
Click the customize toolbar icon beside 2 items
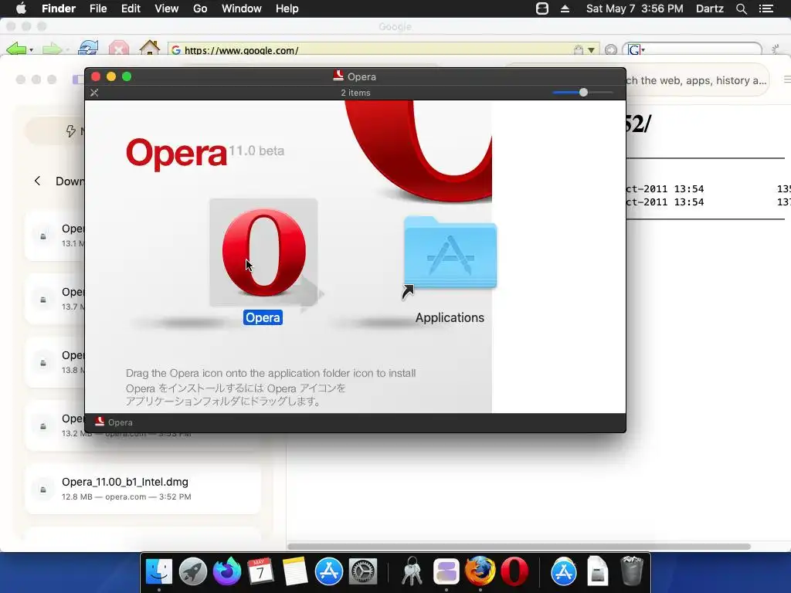pyautogui.click(x=94, y=93)
